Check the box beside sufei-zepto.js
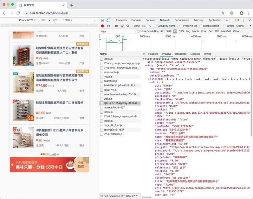This screenshot has width=253, height=199. point(102,72)
